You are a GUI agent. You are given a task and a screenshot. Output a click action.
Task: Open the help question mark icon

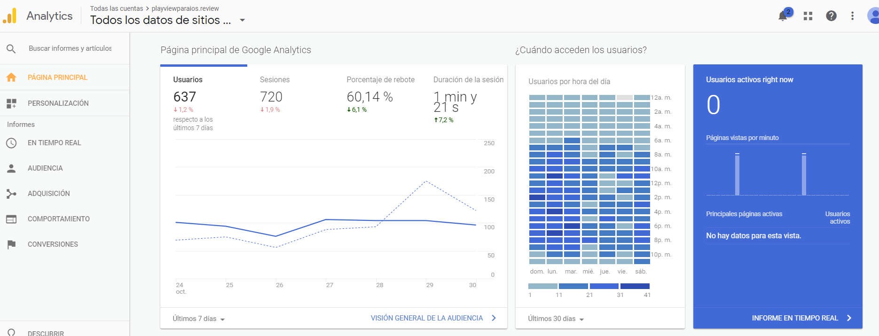point(831,16)
